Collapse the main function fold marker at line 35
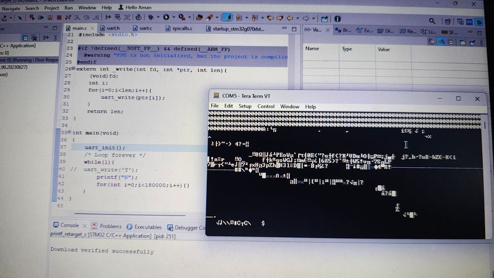Viewport: 494px width, 278px height. click(x=69, y=132)
